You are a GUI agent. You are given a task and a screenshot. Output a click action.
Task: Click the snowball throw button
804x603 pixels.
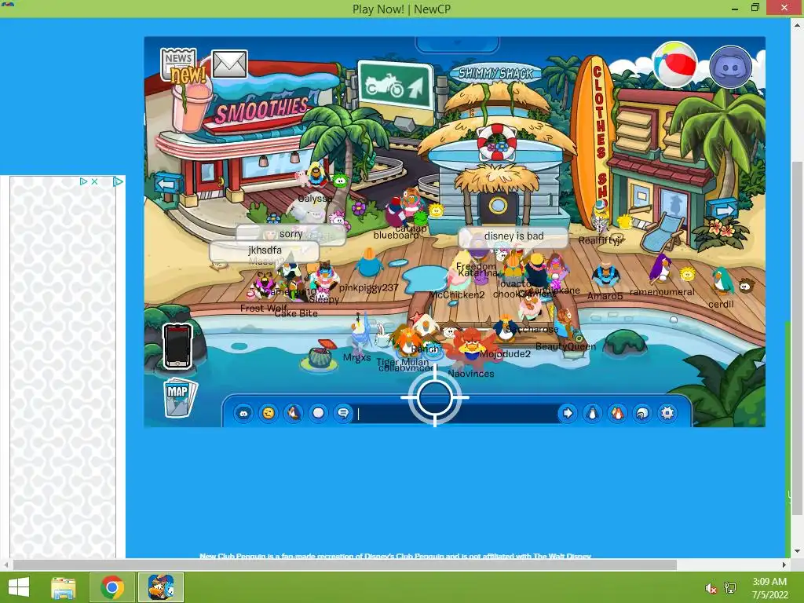point(319,413)
